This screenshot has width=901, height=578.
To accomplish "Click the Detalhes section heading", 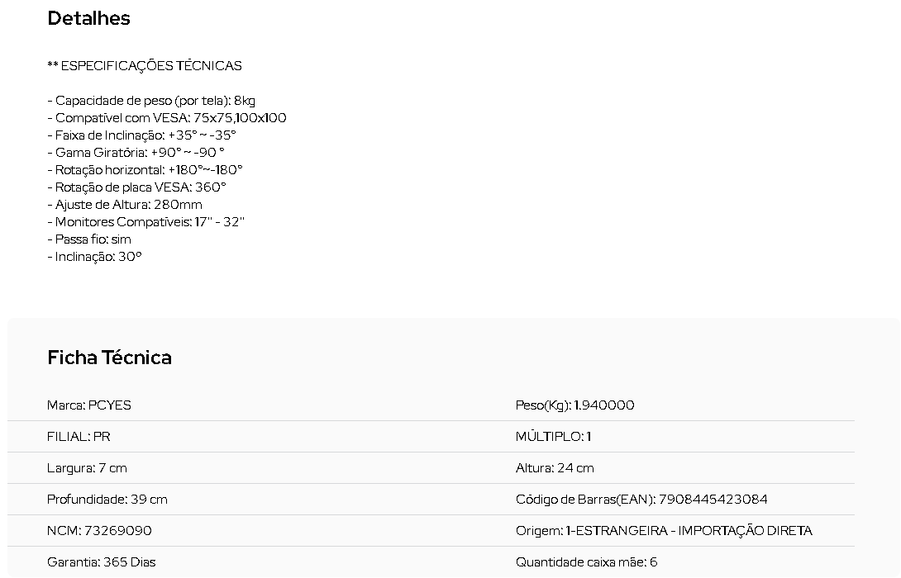I will (88, 18).
